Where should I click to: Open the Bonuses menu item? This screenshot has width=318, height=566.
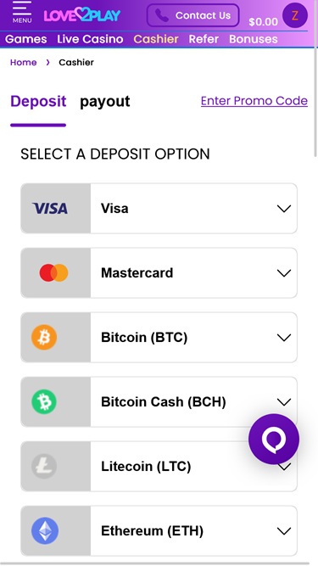254,39
